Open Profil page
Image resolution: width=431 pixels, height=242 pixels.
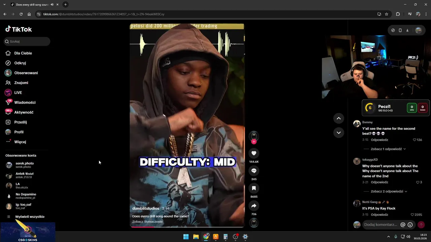point(19,132)
